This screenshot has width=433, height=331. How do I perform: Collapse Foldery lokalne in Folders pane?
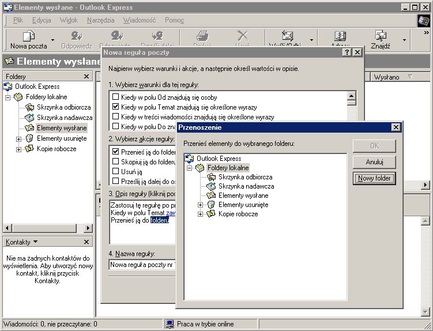7,97
